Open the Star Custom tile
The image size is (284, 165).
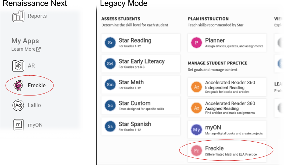coord(141,105)
